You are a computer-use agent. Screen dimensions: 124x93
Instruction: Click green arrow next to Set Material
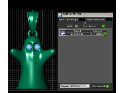[x=108, y=86]
